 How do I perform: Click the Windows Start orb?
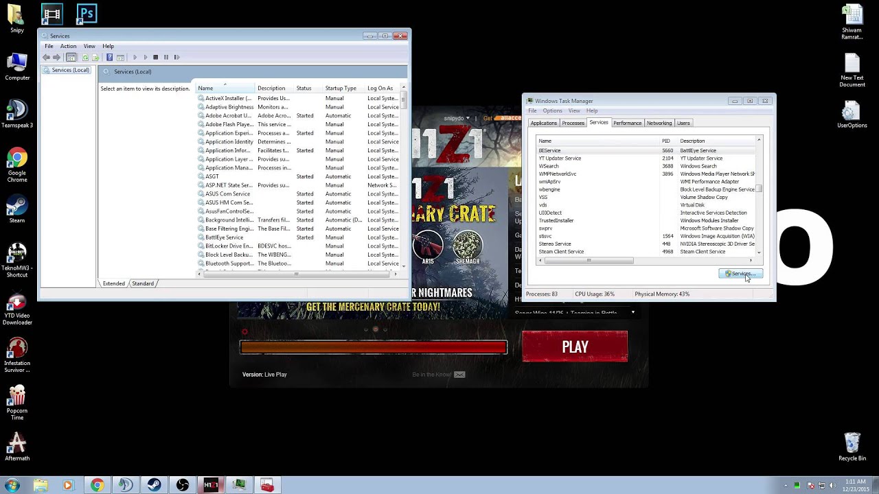pos(12,485)
